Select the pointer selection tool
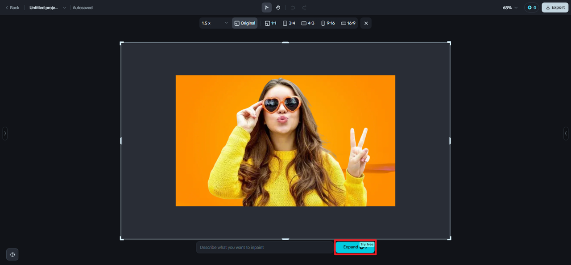The width and height of the screenshot is (571, 265). [x=266, y=8]
